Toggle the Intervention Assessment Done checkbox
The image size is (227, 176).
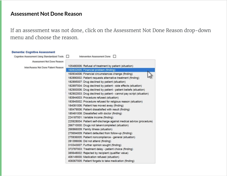tap(115, 57)
